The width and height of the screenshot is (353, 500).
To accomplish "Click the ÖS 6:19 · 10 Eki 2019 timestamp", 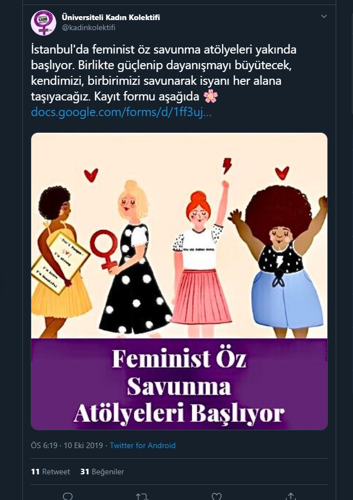I will (67, 445).
